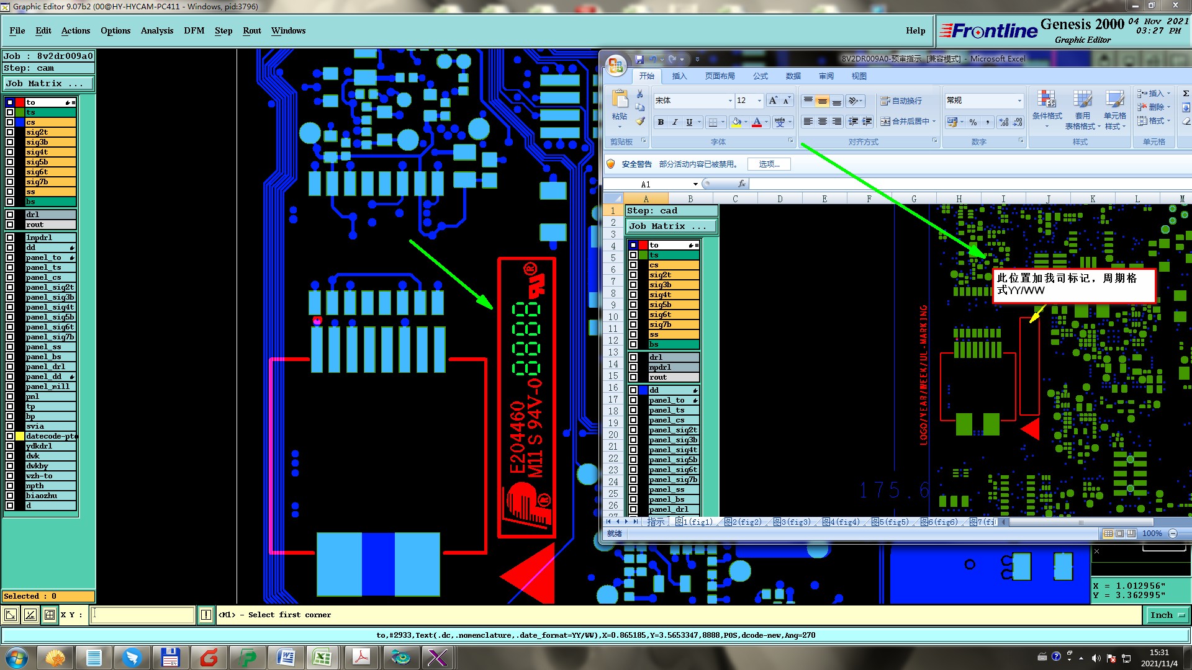
Task: Click the red color swatch on the to layer
Action: pos(20,102)
